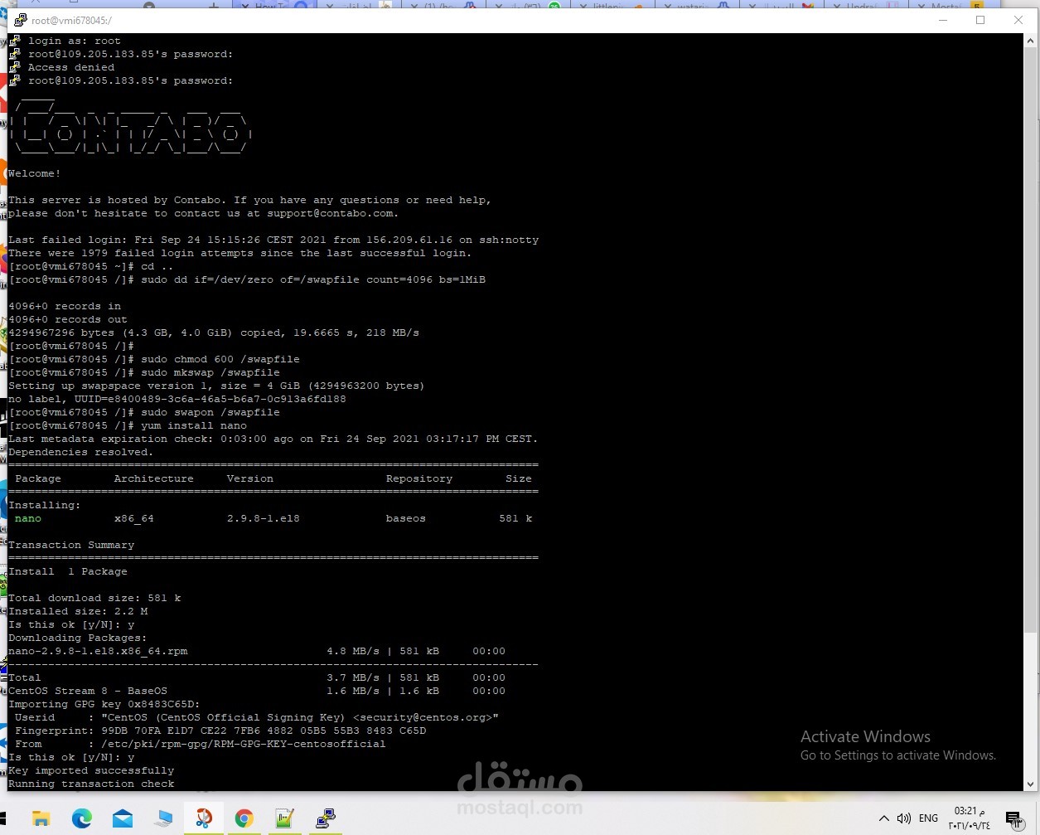Switch to the Snipping tool scissors icon
1040x835 pixels.
pos(203,818)
